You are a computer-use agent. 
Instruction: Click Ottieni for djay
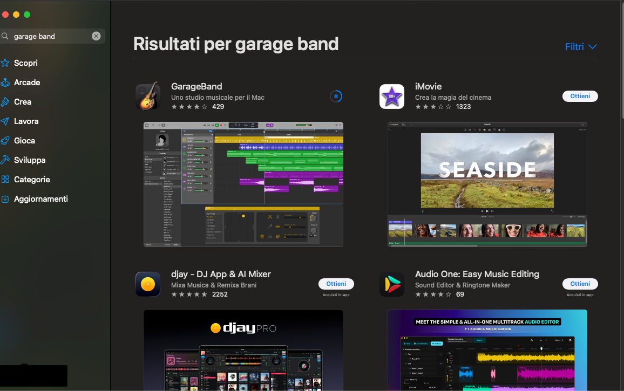point(336,284)
